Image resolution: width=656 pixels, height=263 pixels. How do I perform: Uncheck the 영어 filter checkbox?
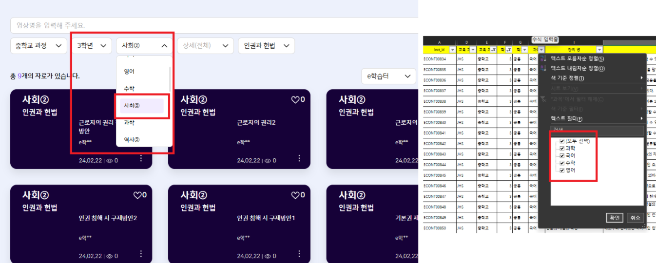tap(562, 170)
